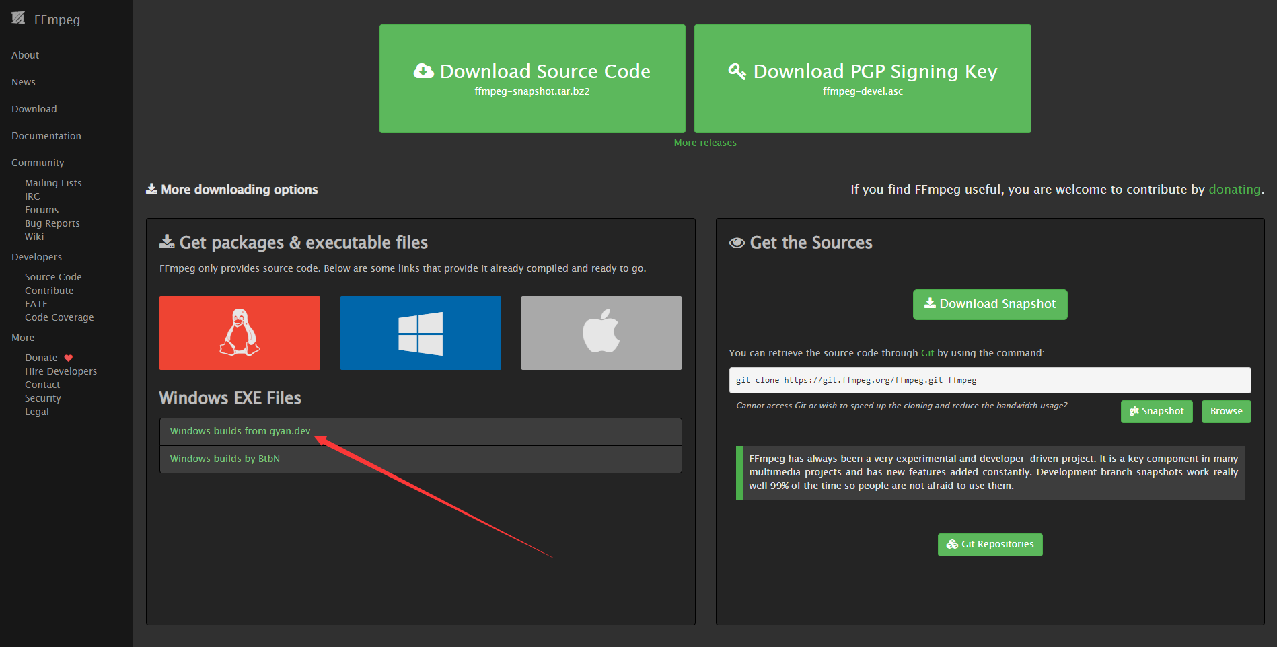The image size is (1277, 647).
Task: Open the More releases link
Action: (x=705, y=143)
